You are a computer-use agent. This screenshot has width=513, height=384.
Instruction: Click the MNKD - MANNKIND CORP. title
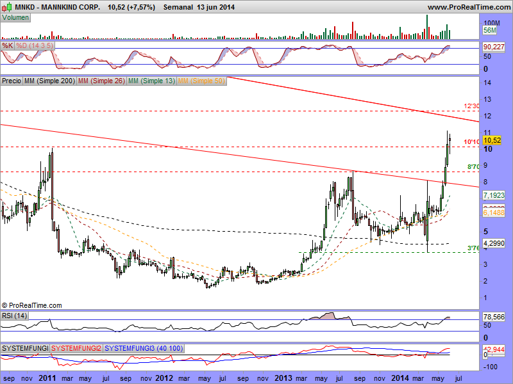[58, 7]
